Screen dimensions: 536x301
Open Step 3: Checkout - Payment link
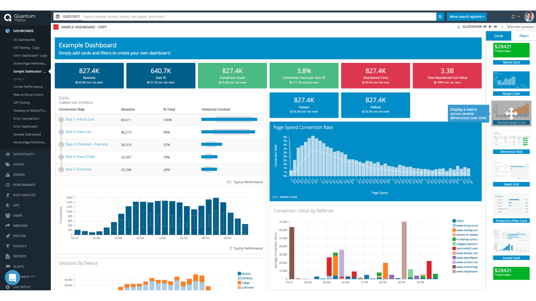tap(87, 144)
